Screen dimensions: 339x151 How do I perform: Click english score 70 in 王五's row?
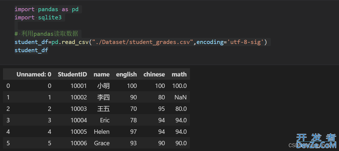[x=134, y=109]
